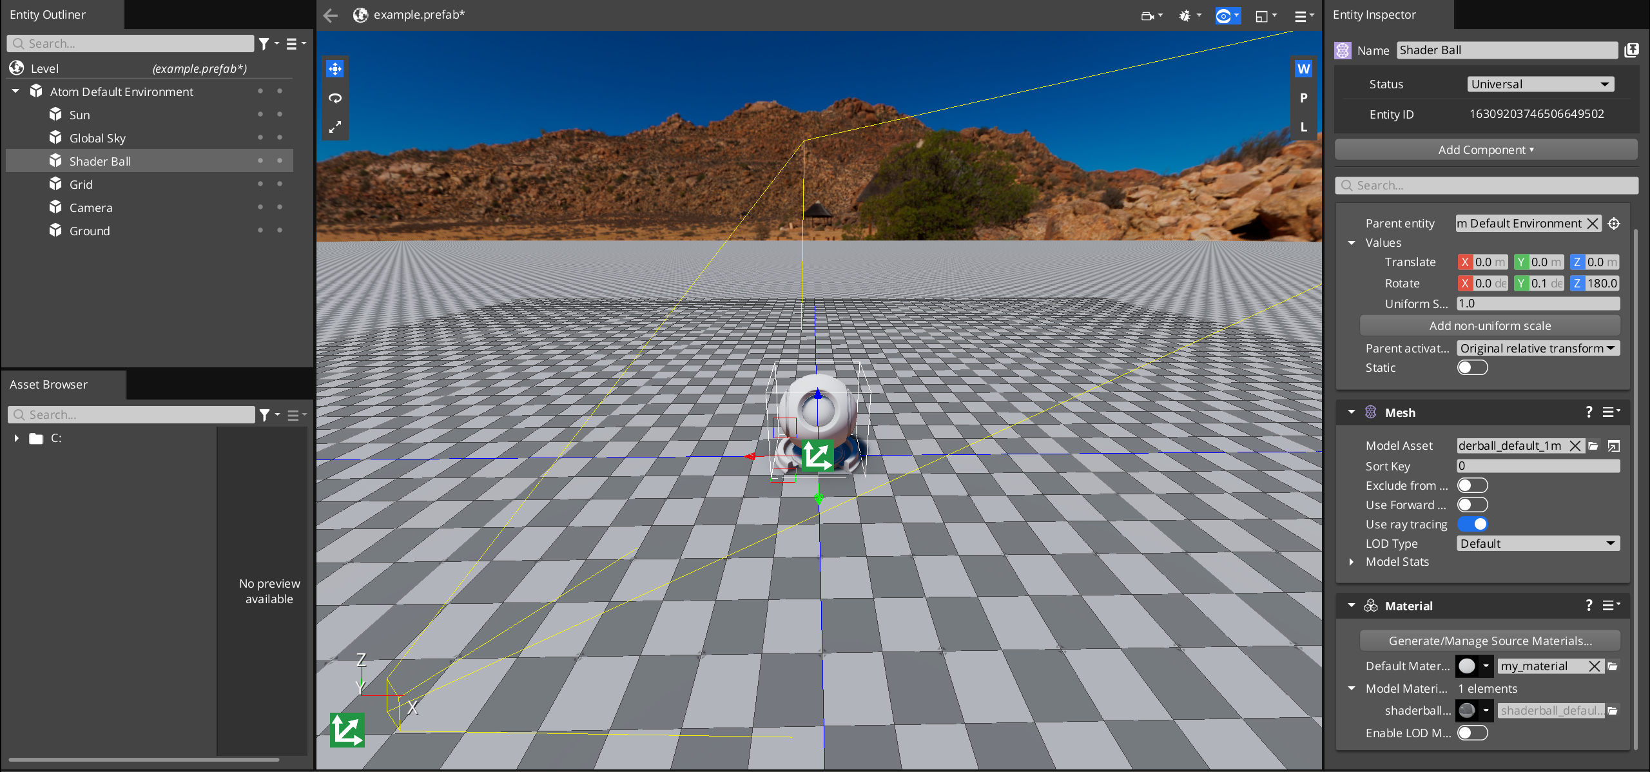This screenshot has width=1650, height=772.
Task: Open the LOD Type dropdown
Action: point(1538,544)
